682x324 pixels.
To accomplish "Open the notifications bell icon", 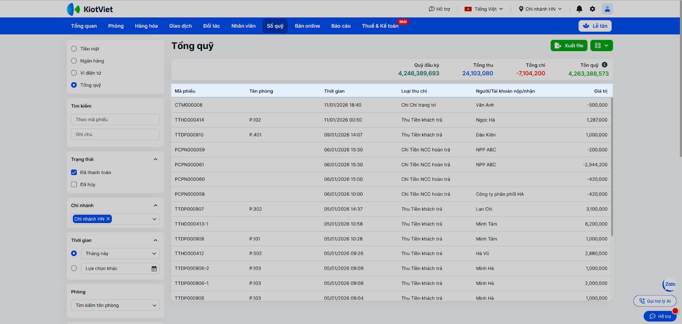I will (579, 9).
